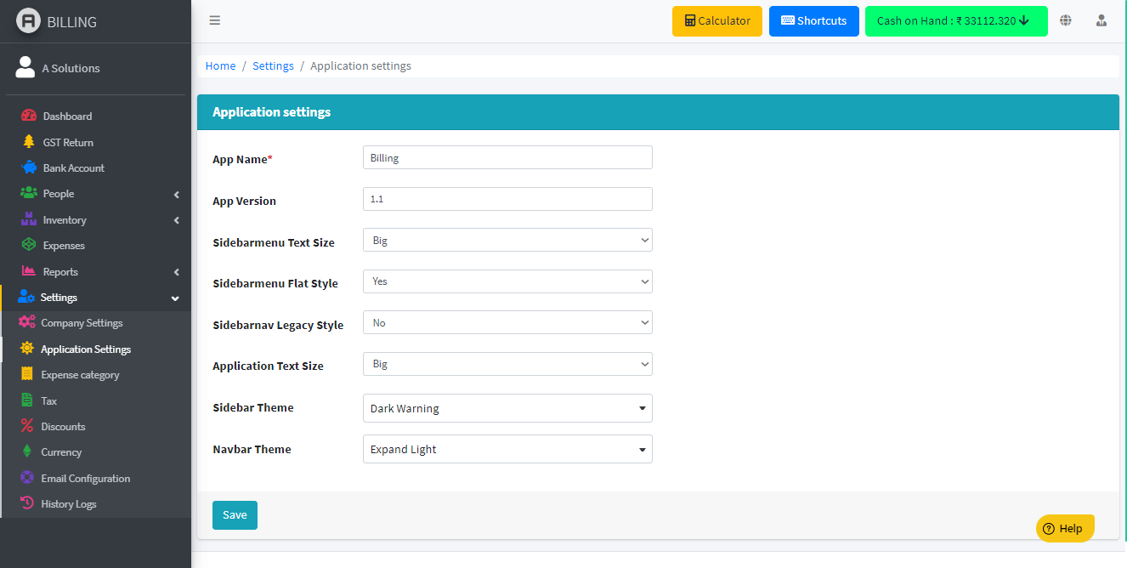Click the Dashboard gauge icon
1127x568 pixels.
tap(29, 116)
